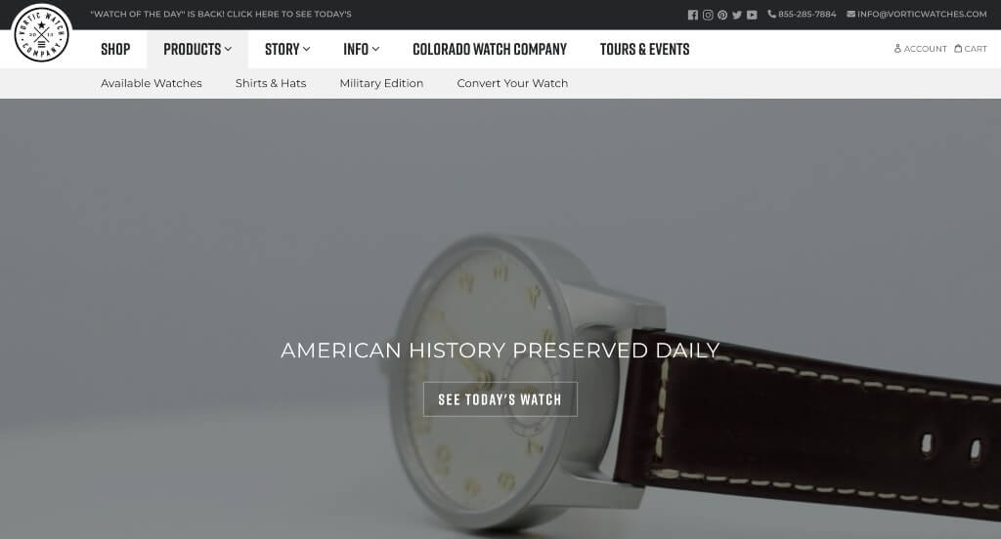The width and height of the screenshot is (1001, 539).
Task: Go to the Shop menu item
Action: click(115, 49)
